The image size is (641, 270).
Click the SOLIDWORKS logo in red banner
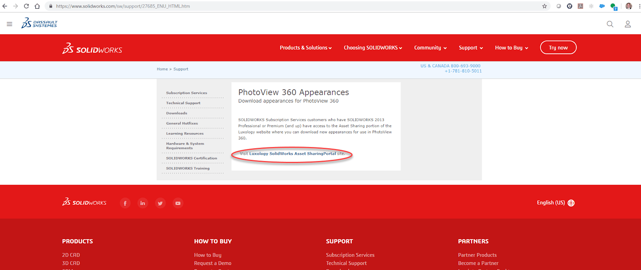[92, 48]
